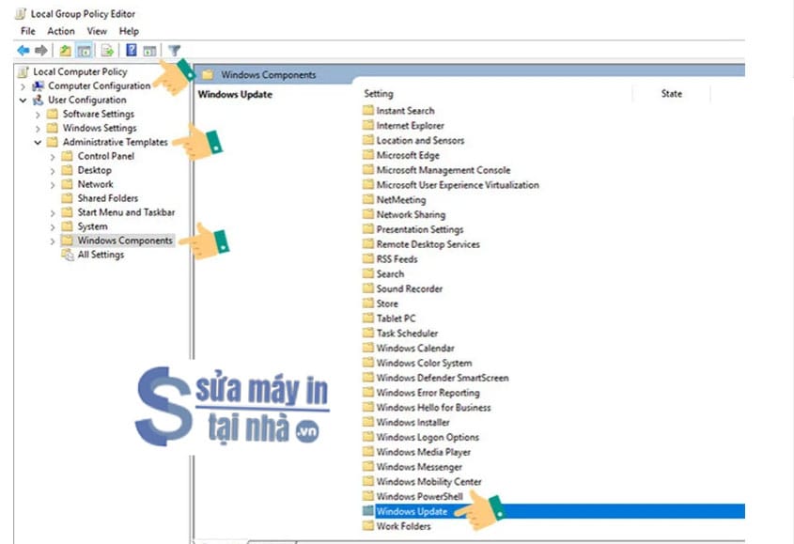Screen dimensions: 794x544
Task: Expand the Start Menu and Taskbar node
Action: pos(53,212)
